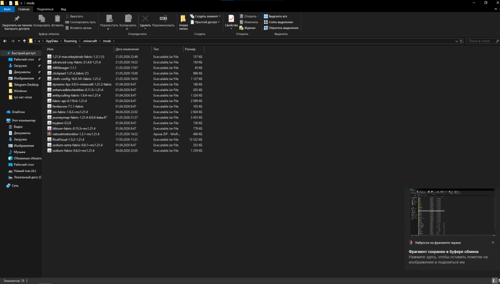This screenshot has width=500, height=284.
Task: Open Журнал (History) in the ribbon
Action: coord(247,27)
